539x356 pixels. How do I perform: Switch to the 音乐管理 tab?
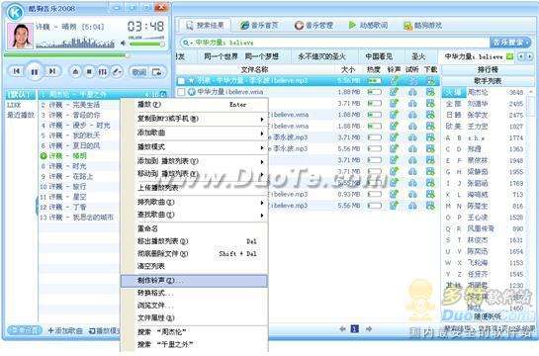314,25
